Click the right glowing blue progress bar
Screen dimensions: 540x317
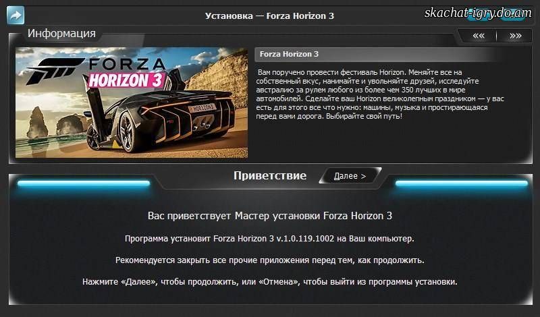(x=462, y=183)
